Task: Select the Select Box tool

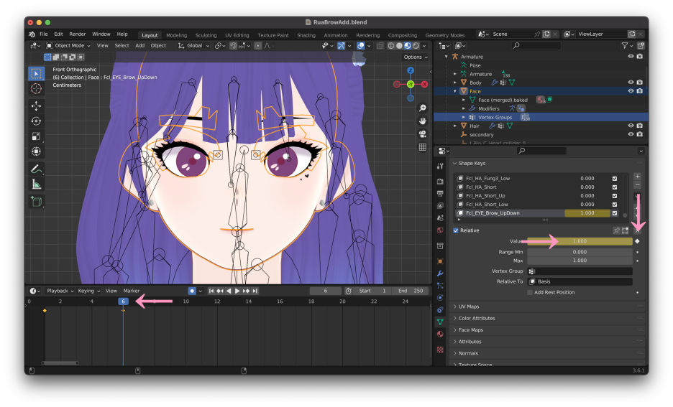Action: 36,74
